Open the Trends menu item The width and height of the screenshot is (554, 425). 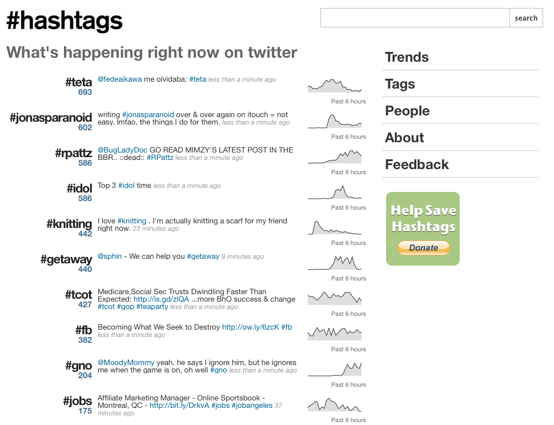point(407,57)
